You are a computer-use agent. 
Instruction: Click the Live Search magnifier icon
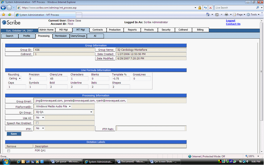[x=258, y=8]
